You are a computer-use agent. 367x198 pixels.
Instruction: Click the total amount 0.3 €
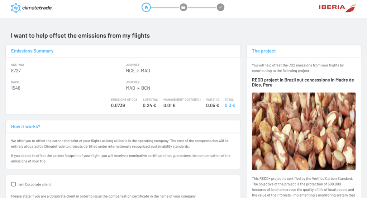(x=230, y=105)
